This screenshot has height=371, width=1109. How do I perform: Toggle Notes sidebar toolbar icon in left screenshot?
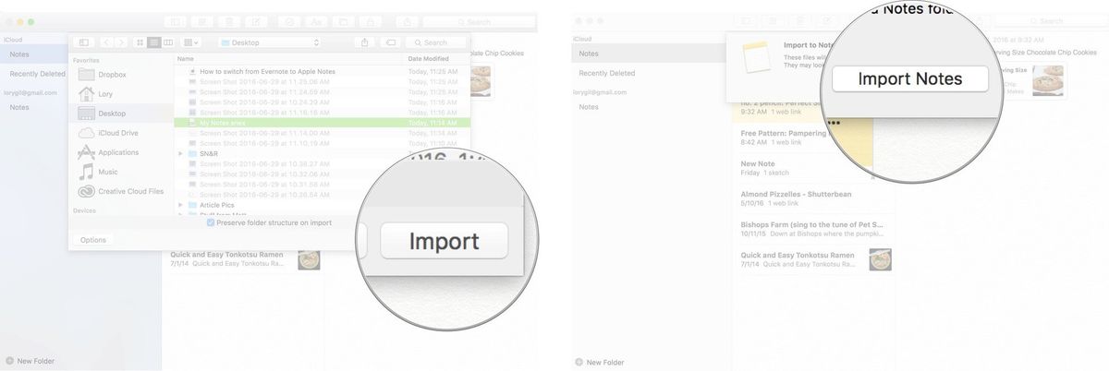click(177, 21)
